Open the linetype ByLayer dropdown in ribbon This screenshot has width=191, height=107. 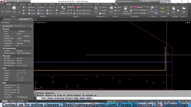(x=141, y=13)
